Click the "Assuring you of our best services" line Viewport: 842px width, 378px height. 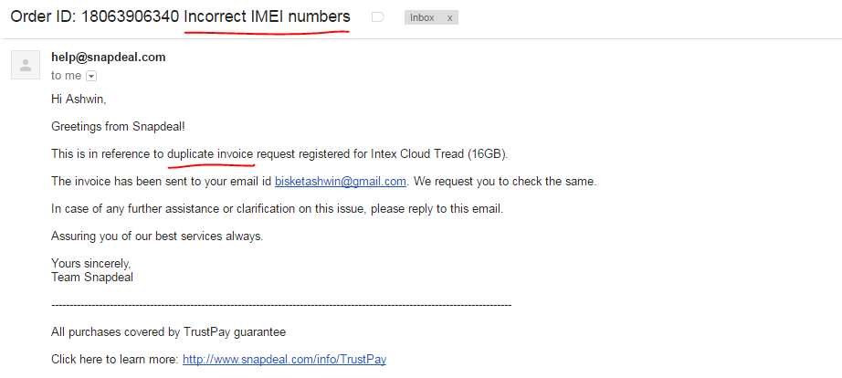coord(157,236)
